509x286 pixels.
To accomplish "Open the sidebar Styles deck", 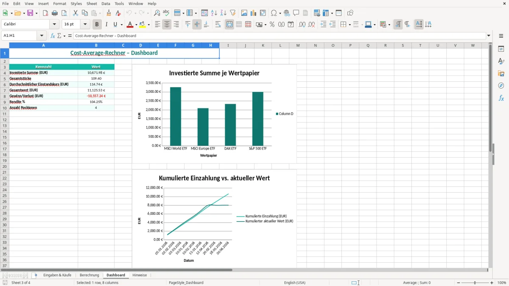I will click(x=501, y=61).
